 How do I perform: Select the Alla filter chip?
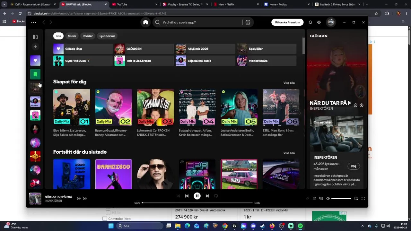click(58, 36)
